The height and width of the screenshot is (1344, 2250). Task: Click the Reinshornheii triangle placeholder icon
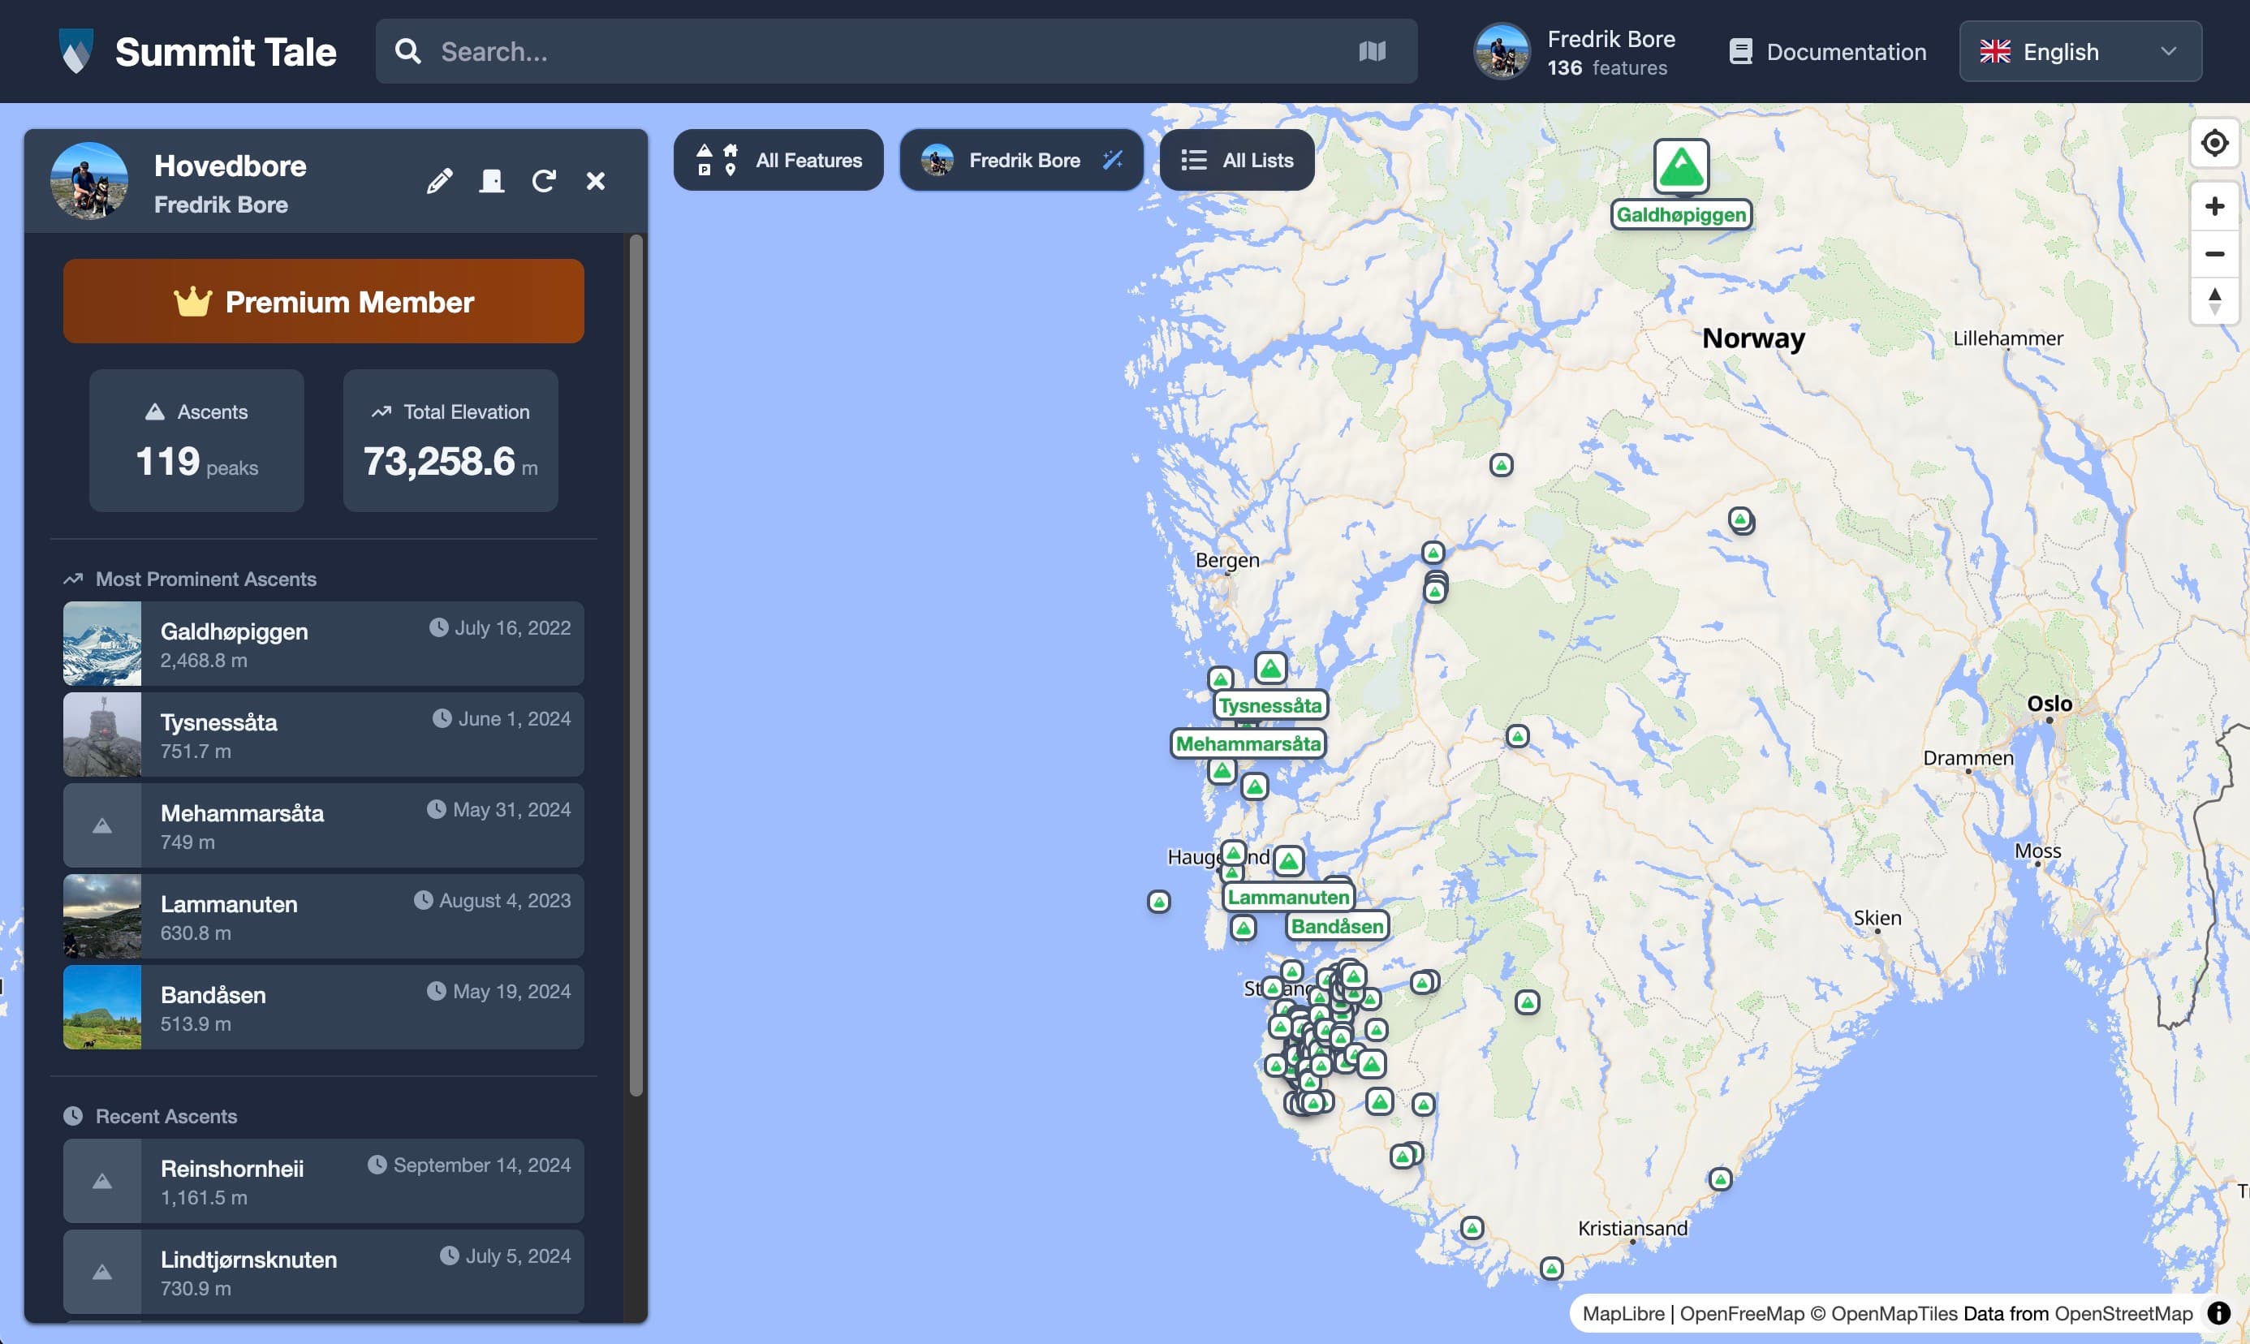[x=102, y=1181]
